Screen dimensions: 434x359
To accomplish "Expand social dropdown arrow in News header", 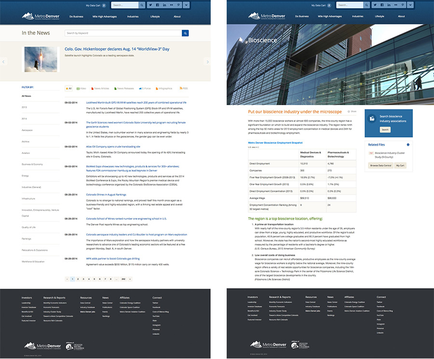I will click(x=186, y=5).
